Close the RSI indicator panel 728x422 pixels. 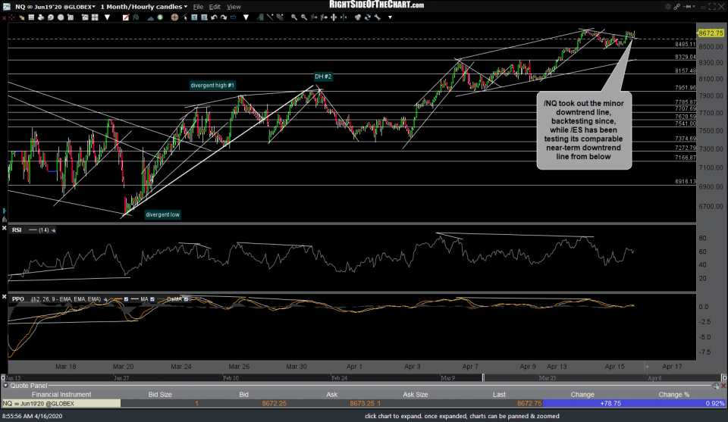(x=5, y=228)
